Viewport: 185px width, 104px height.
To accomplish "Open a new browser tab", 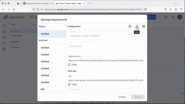I will click(x=90, y=3).
